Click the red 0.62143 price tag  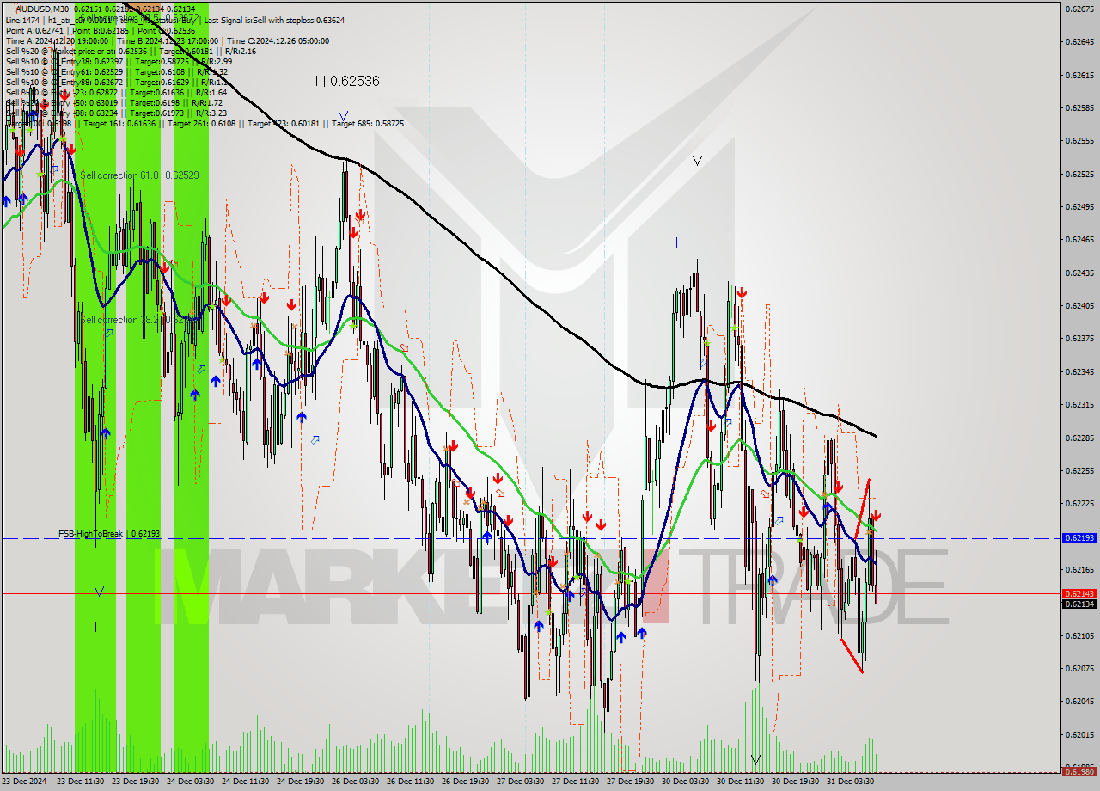(1079, 593)
